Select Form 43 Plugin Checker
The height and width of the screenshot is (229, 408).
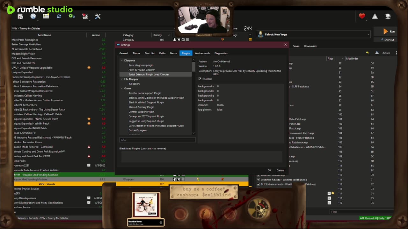142,70
